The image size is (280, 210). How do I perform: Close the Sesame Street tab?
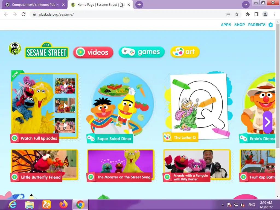[x=129, y=5]
